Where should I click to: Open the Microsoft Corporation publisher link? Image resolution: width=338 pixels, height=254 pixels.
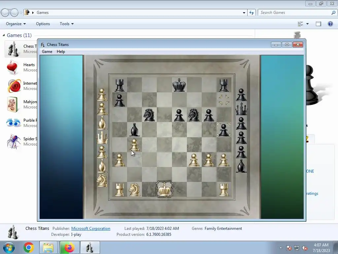pos(91,229)
